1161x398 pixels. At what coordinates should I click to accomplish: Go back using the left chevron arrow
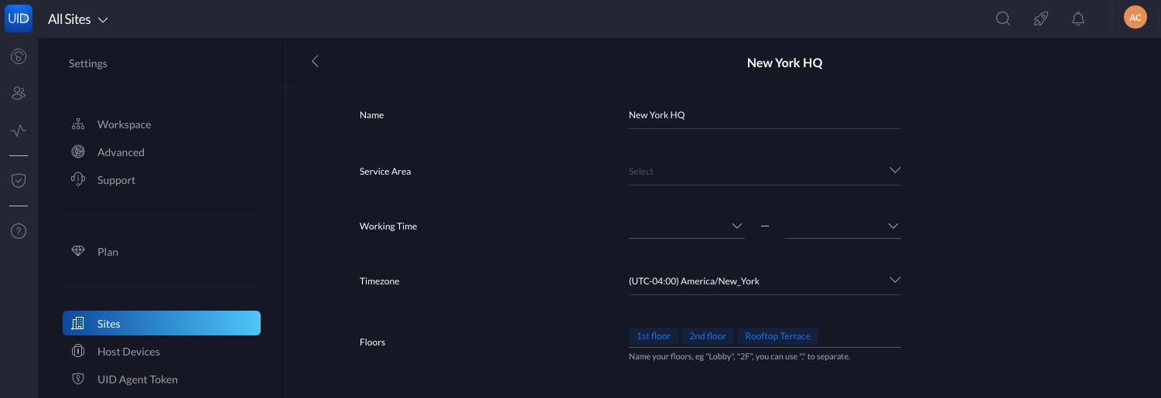click(x=315, y=62)
